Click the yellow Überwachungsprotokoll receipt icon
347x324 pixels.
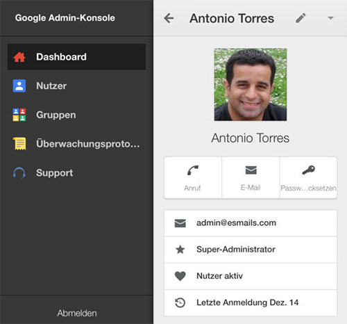click(19, 144)
